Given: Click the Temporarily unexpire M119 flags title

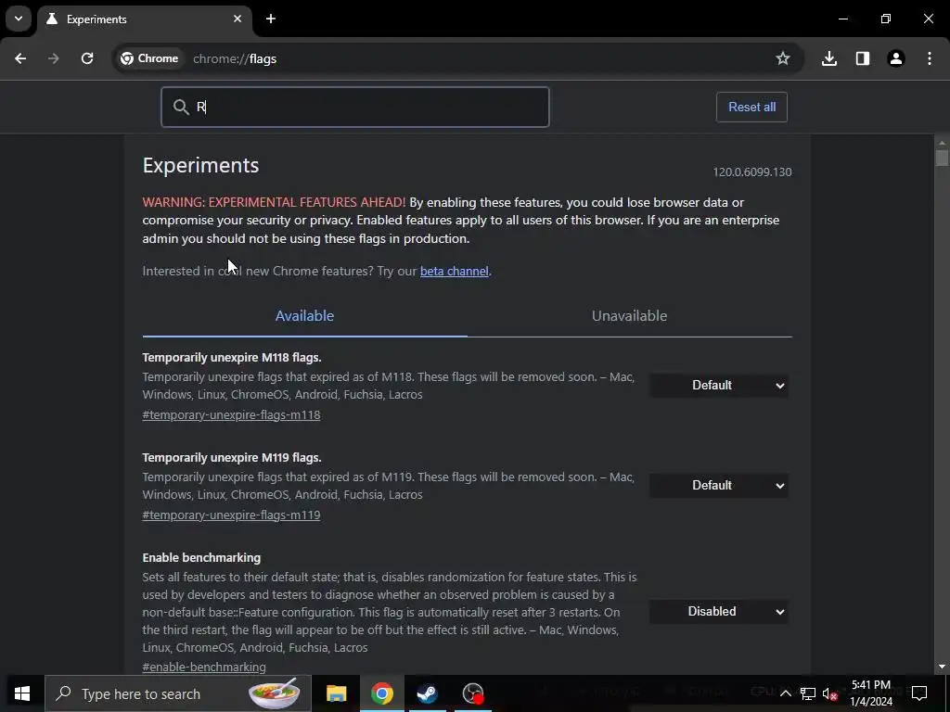Looking at the screenshot, I should pyautogui.click(x=232, y=458).
